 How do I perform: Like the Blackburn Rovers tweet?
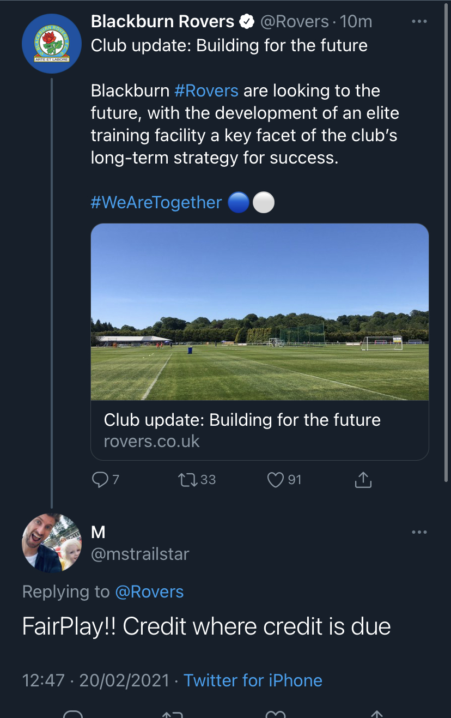[276, 480]
